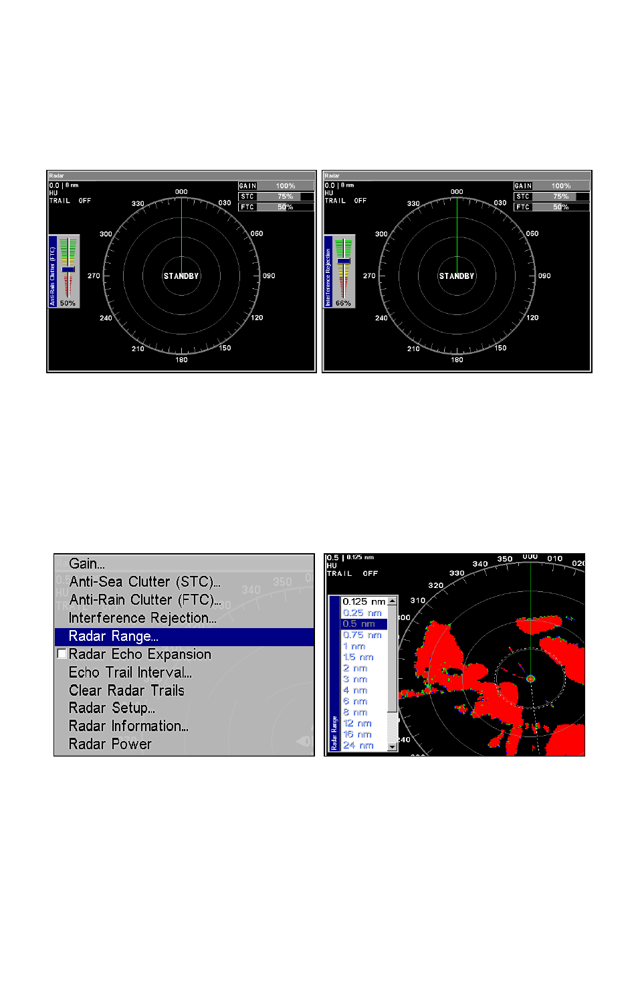This screenshot has width=638, height=994.
Task: Click the 180 bearing label on Anti-Rain Clutter screen
Action: pos(181,360)
